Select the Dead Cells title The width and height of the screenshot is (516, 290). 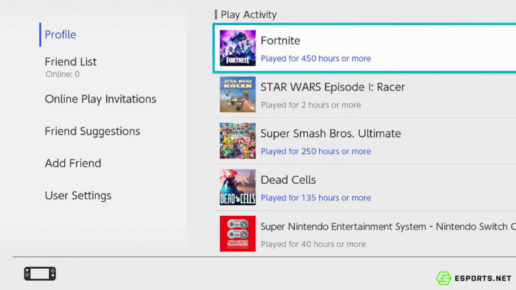pyautogui.click(x=288, y=180)
